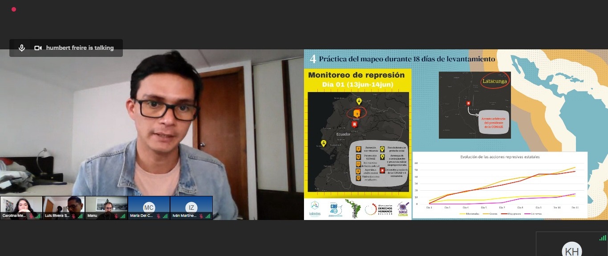
Task: Click the orange marker circled at Quito
Action: click(356, 113)
